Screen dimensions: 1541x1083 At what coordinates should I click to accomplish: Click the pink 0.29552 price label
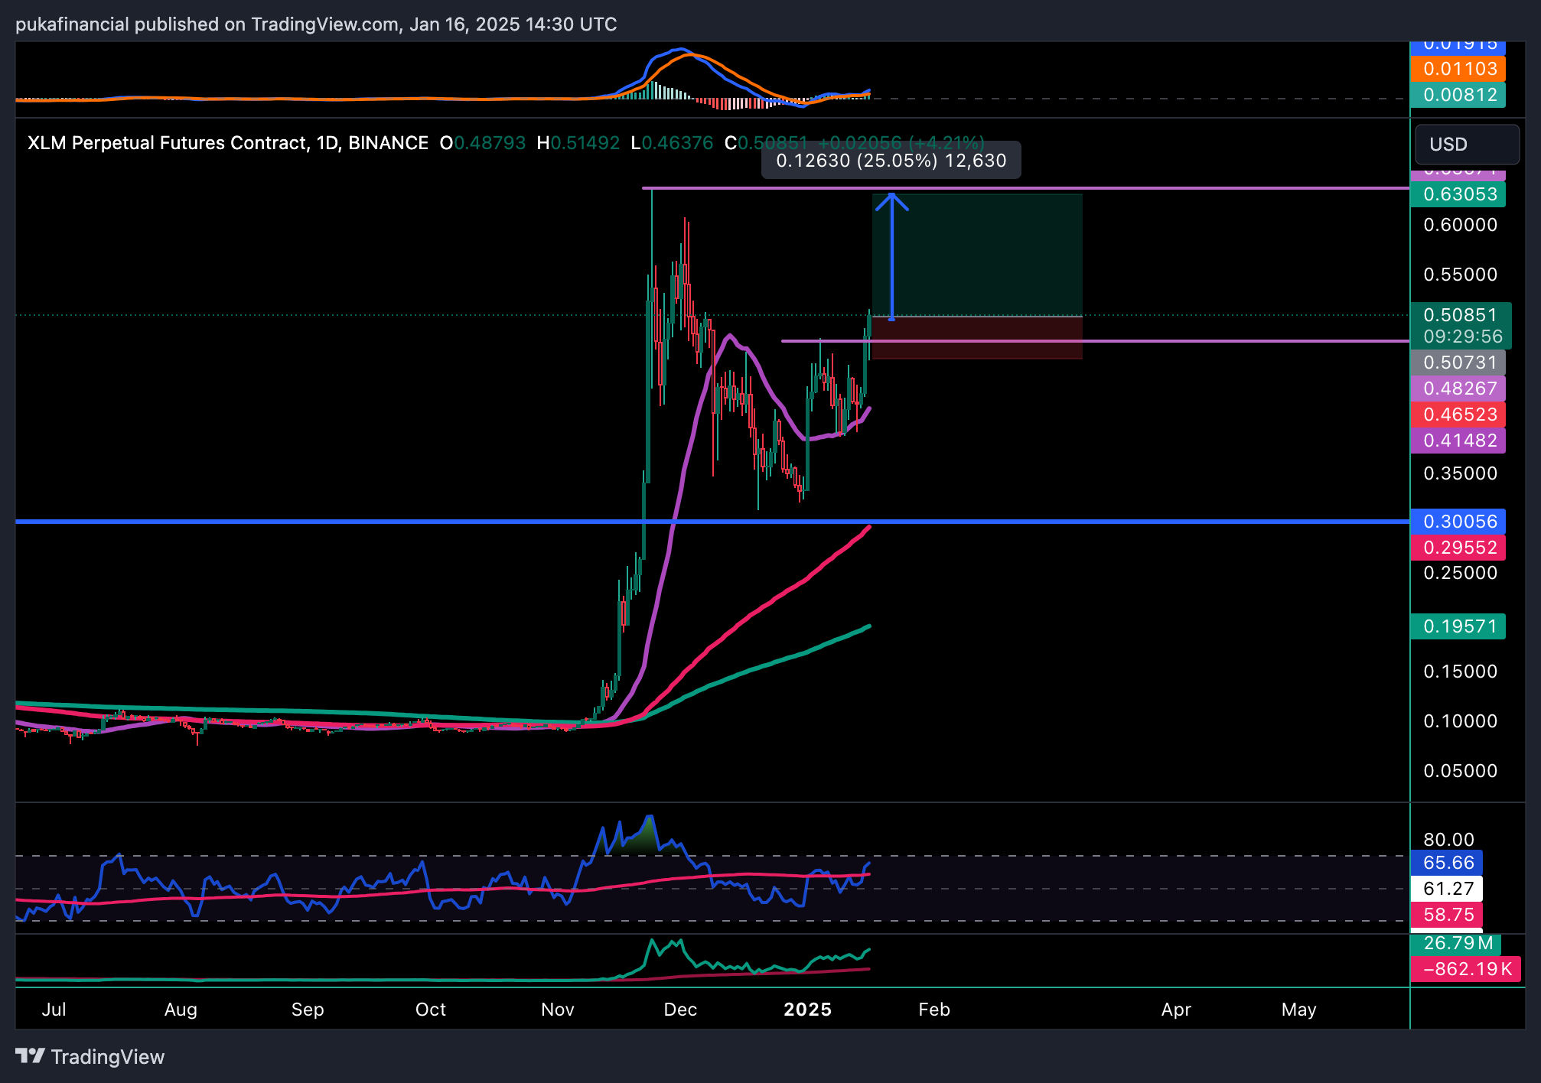[1458, 548]
